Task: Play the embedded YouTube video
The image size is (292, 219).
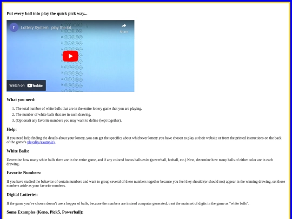Action: (70, 56)
